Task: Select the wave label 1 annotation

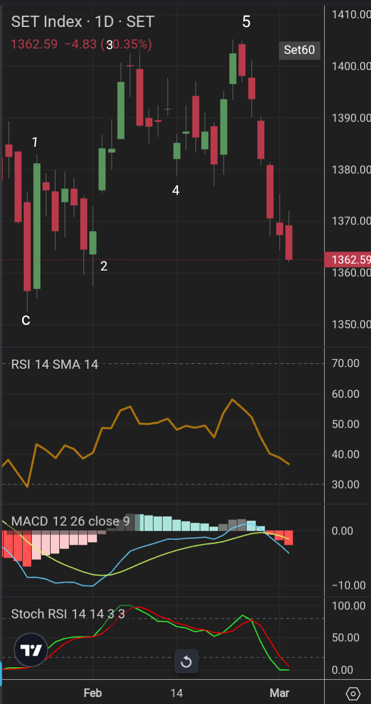Action: click(35, 143)
